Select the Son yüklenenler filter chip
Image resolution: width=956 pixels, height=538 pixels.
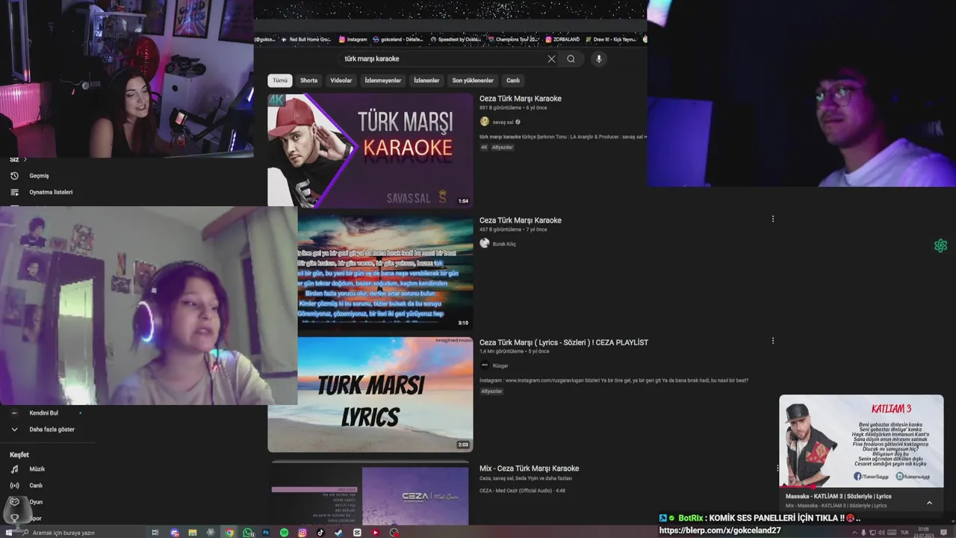click(x=473, y=80)
